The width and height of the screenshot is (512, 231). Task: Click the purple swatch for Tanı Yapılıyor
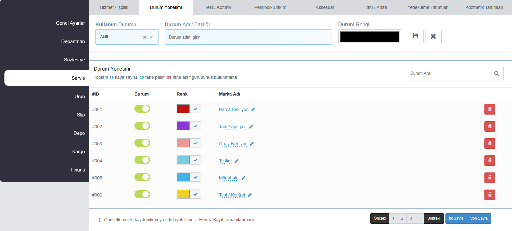(183, 126)
